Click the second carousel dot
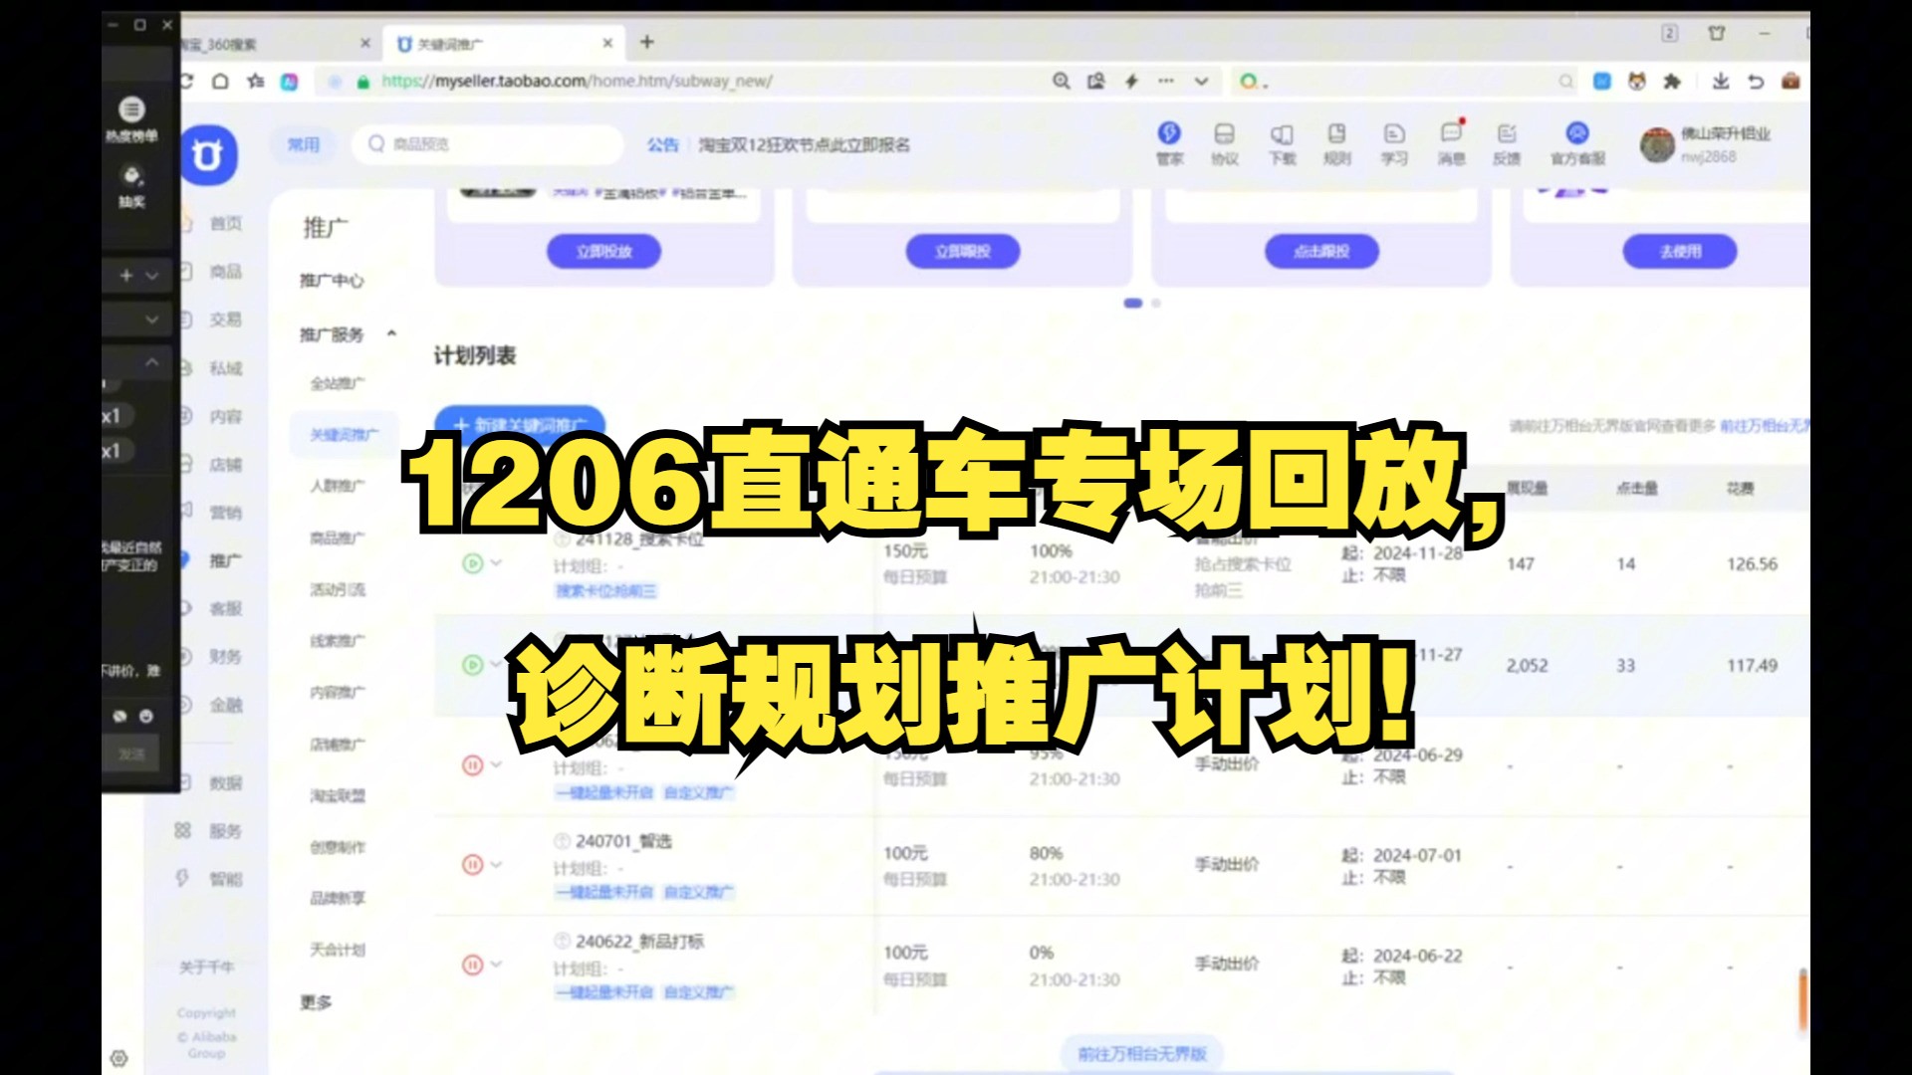1912x1075 pixels. (x=1156, y=303)
